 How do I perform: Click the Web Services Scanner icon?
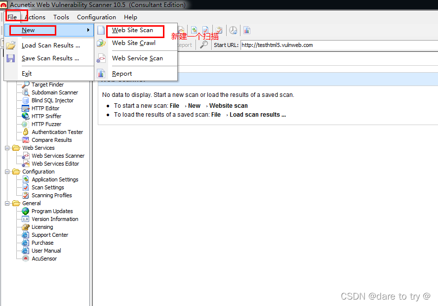click(26, 156)
